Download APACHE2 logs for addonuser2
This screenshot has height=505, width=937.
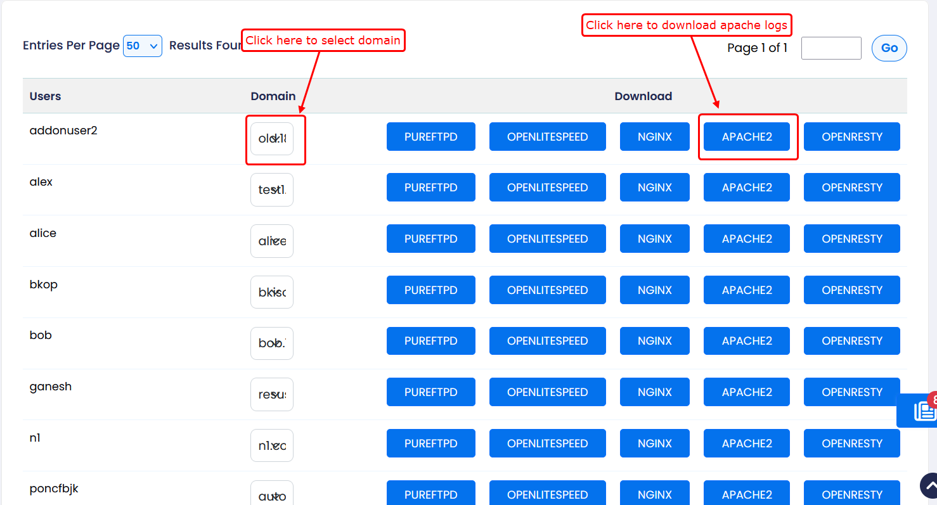[747, 137]
